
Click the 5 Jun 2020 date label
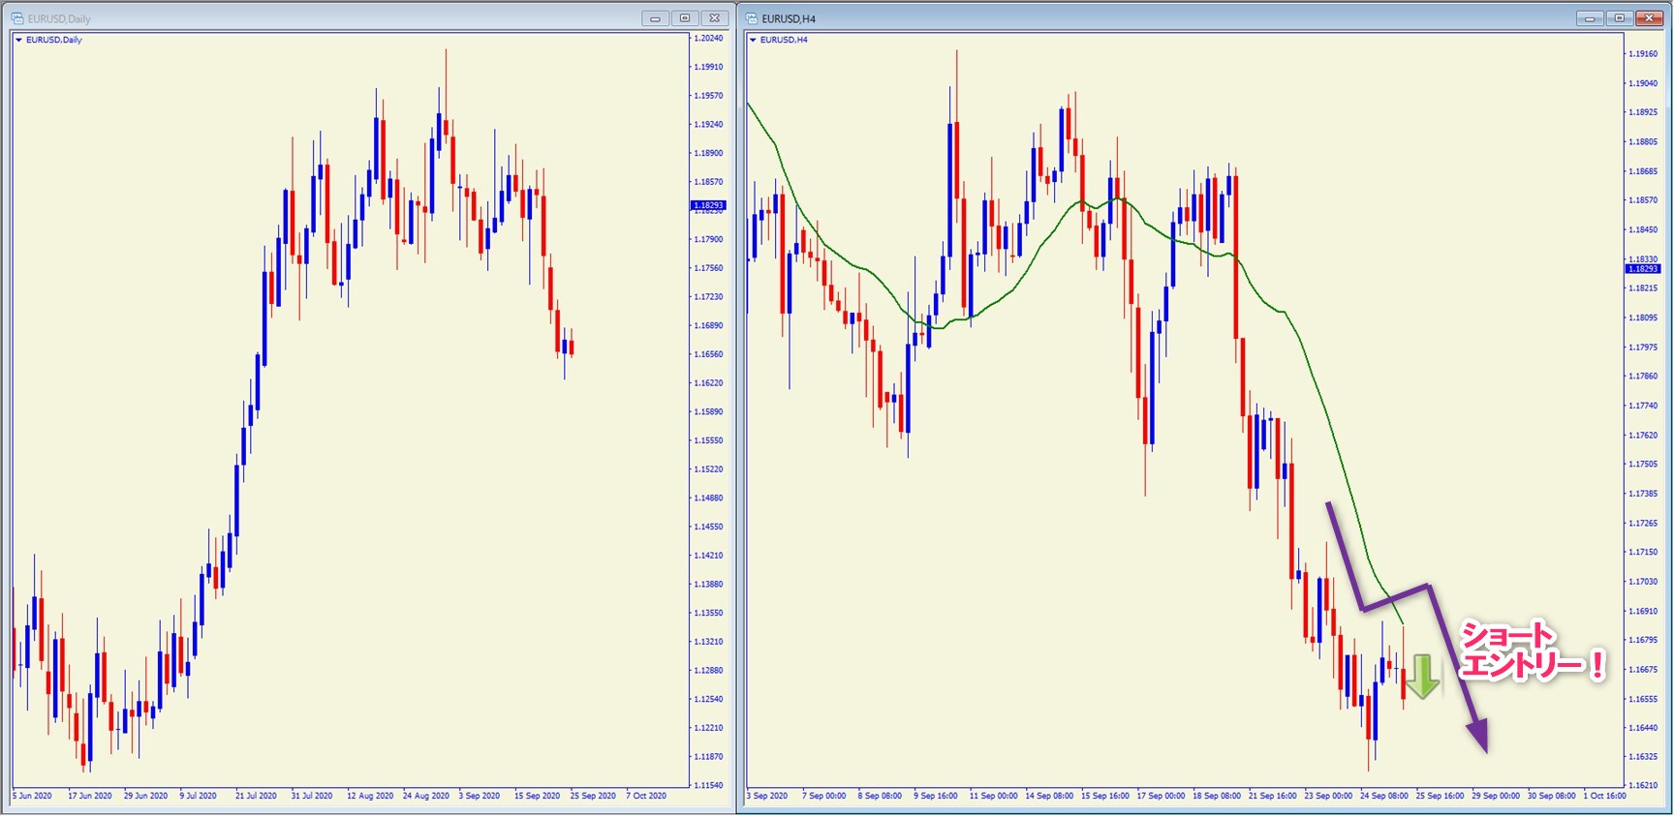click(32, 796)
